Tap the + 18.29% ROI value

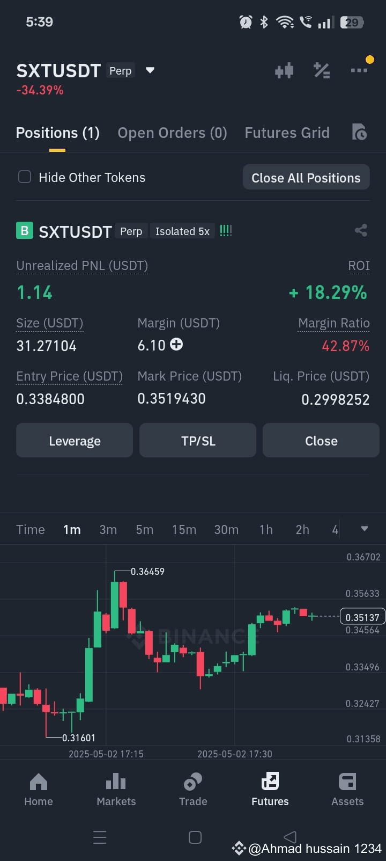328,293
